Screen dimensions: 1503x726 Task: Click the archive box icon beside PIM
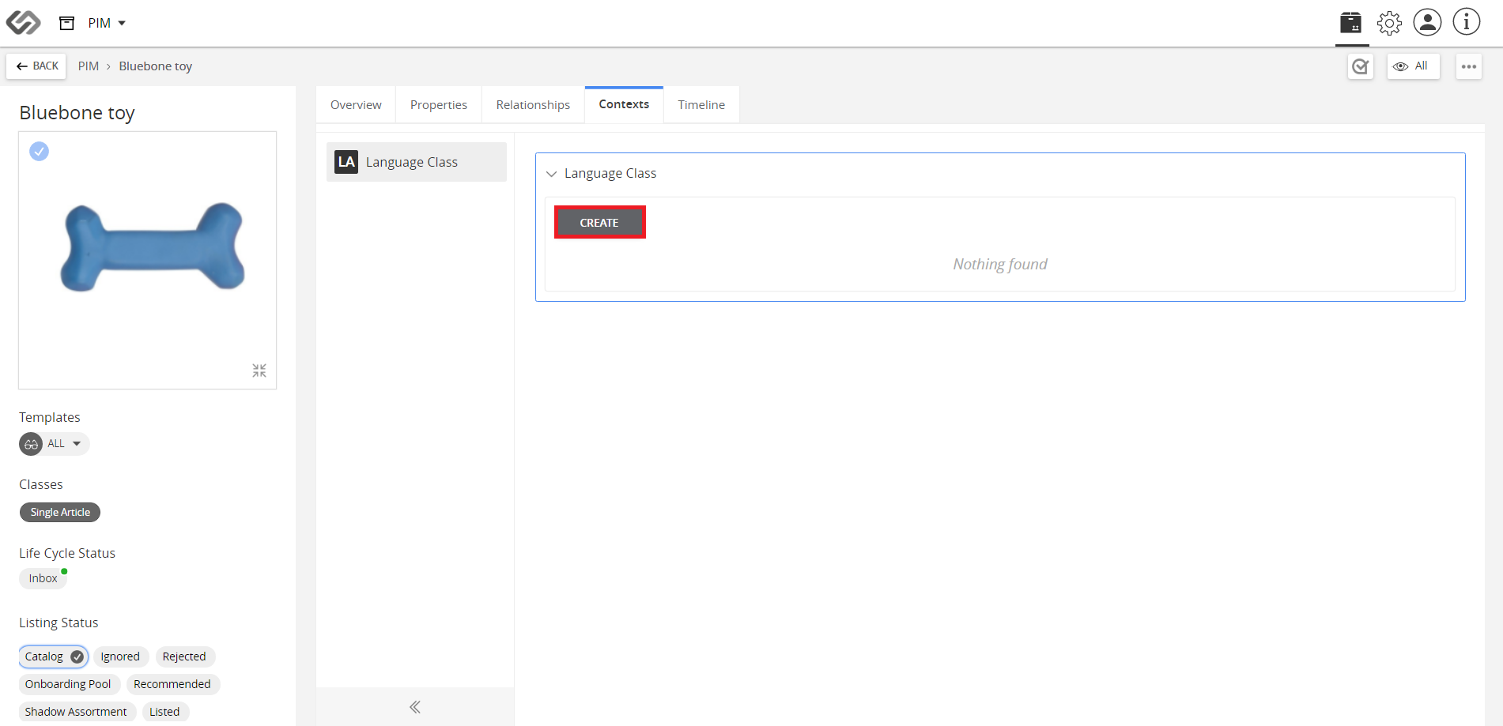(67, 23)
